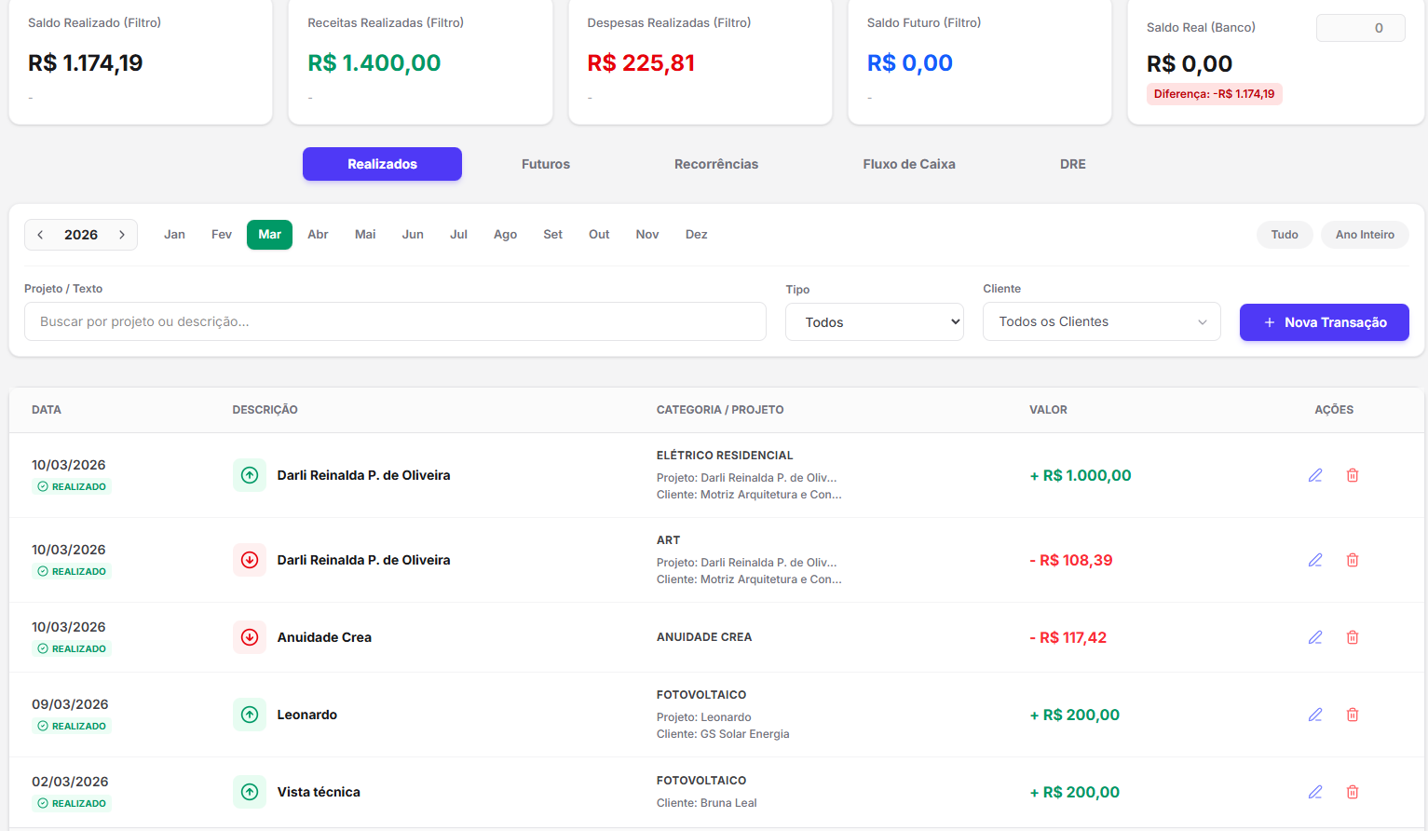Click the red expense arrow icon for Anuidade Crea
1428x831 pixels.
250,637
